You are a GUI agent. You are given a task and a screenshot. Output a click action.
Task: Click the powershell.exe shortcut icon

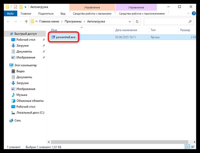[x=53, y=37]
